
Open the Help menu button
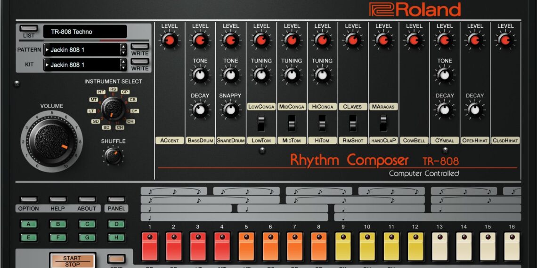(x=57, y=200)
